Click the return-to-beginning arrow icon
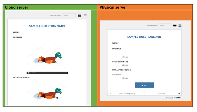Screen dimensions: 197x112 click(109, 93)
